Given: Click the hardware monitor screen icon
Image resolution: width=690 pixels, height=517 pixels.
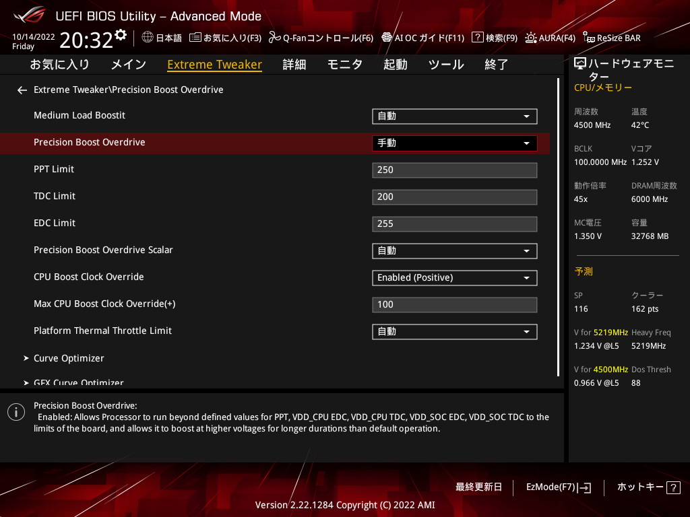Looking at the screenshot, I should click(580, 64).
